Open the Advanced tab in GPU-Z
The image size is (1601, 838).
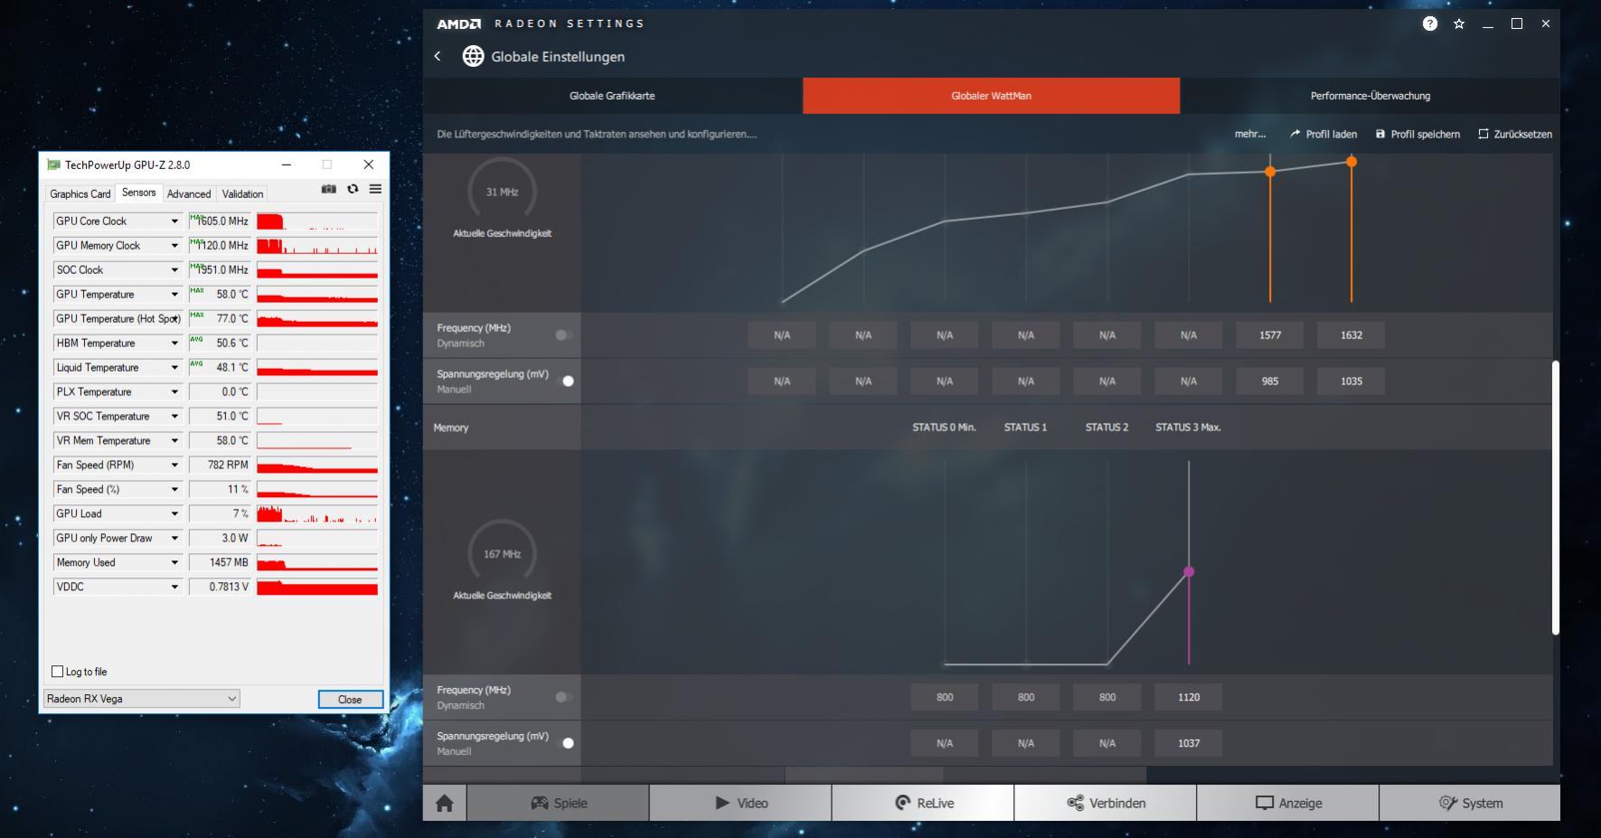click(189, 193)
